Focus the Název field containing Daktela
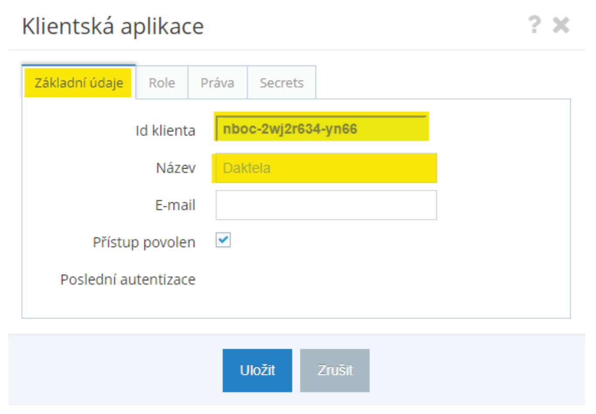Viewport: 596px width, 414px height. [325, 168]
